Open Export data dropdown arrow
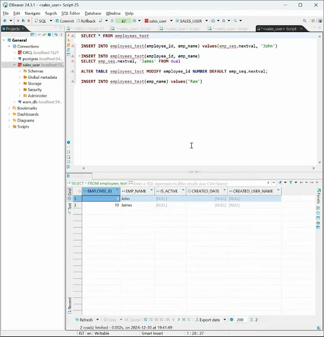Viewport: 324px width, 337px height. pyautogui.click(x=225, y=320)
